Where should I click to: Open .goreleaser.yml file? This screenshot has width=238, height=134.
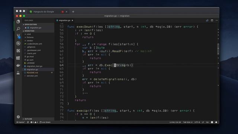pyautogui.click(x=34, y=50)
